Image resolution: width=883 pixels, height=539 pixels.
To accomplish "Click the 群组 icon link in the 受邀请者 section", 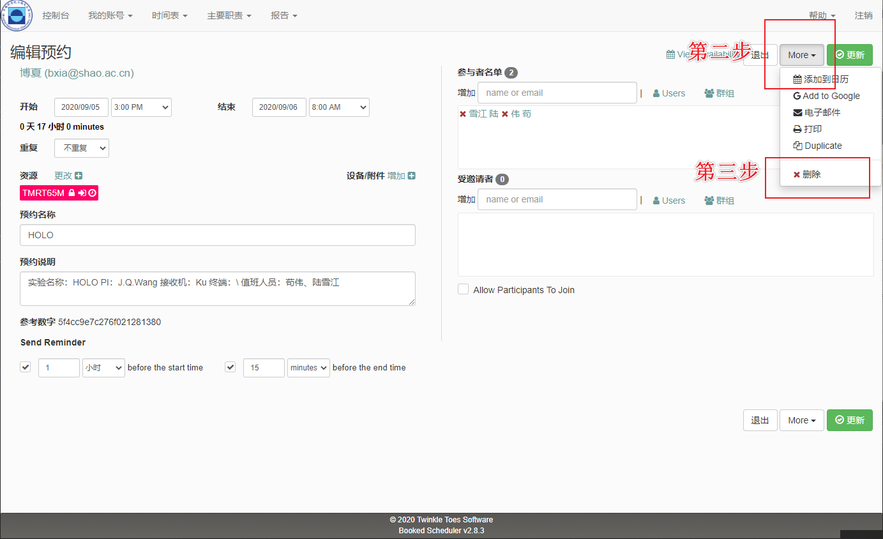I will (x=719, y=201).
